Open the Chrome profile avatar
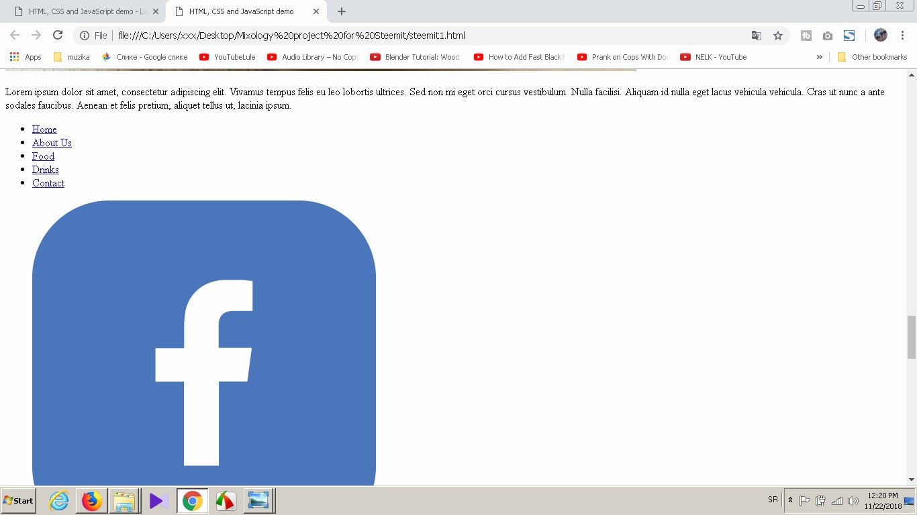 point(881,36)
